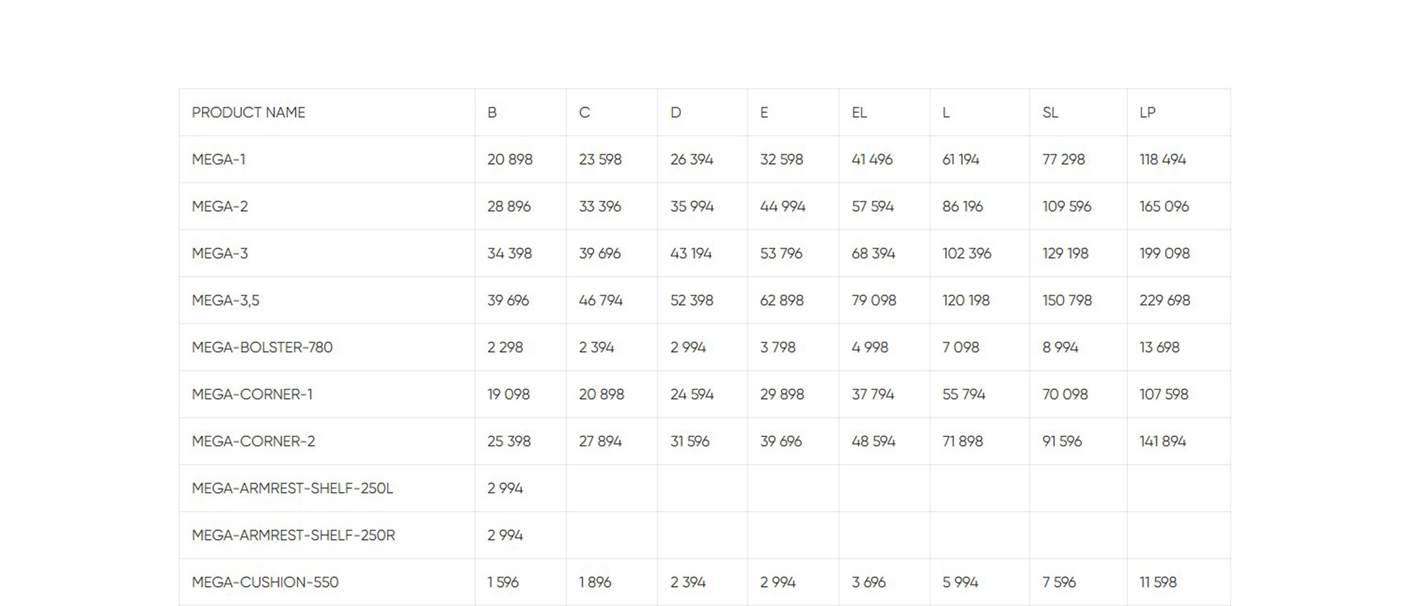The width and height of the screenshot is (1409, 606).
Task: Select MEGA-1 price 118 494
Action: 1162,160
